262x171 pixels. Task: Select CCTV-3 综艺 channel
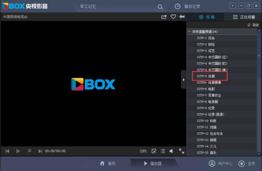(x=222, y=51)
